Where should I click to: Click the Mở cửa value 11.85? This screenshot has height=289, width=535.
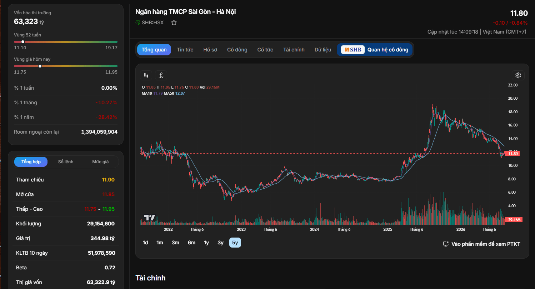point(108,194)
